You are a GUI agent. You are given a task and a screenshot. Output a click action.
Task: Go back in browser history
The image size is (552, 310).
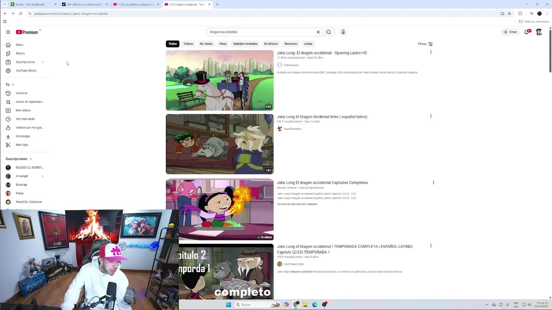[x=5, y=13]
